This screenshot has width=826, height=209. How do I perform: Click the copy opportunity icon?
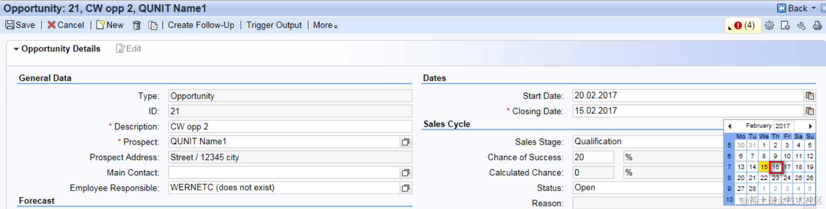click(x=153, y=26)
